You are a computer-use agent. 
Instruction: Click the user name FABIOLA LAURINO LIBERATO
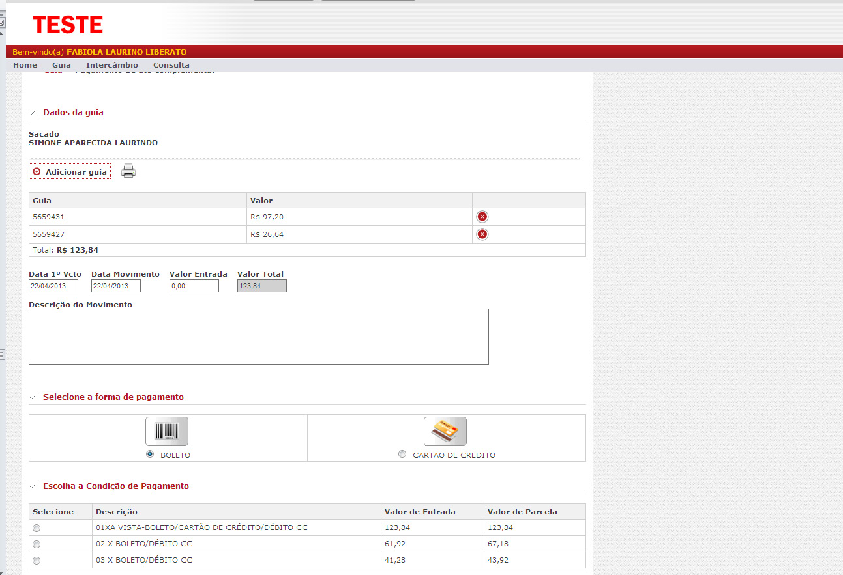126,52
